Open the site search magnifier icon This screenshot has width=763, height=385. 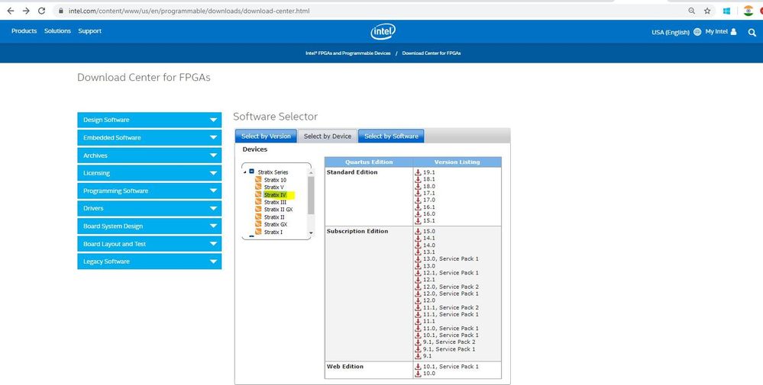(752, 32)
